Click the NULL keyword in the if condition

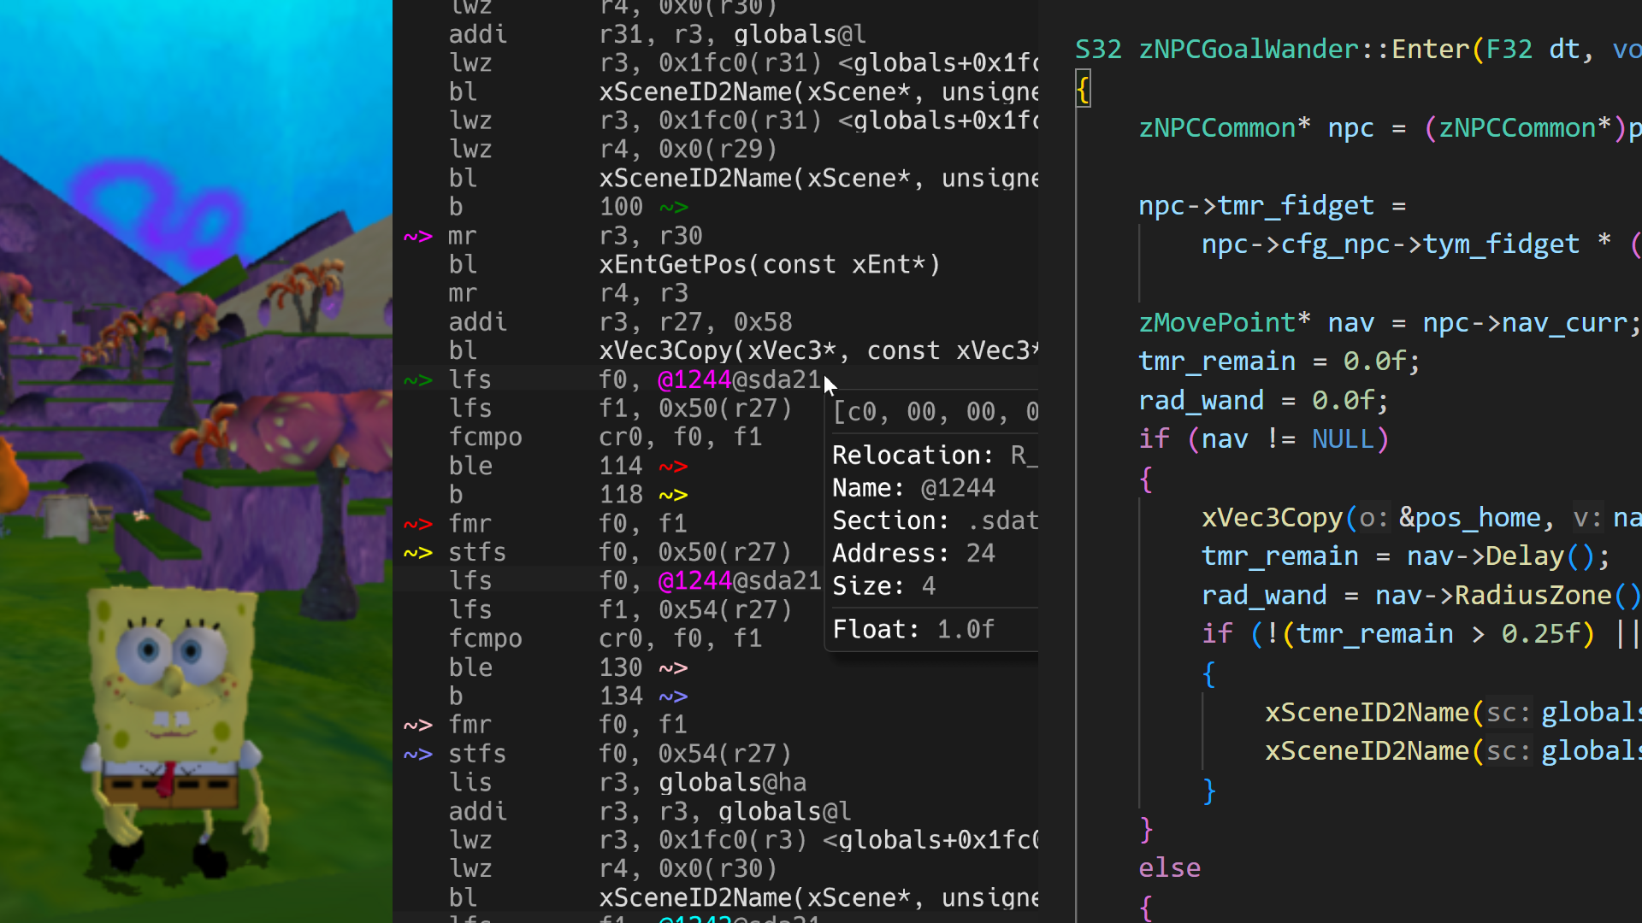click(1342, 439)
